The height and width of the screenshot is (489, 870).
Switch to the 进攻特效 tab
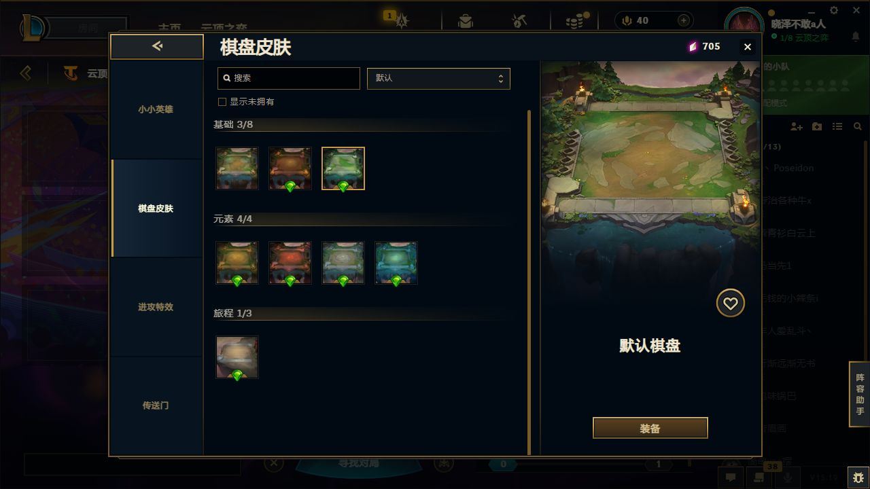[156, 307]
